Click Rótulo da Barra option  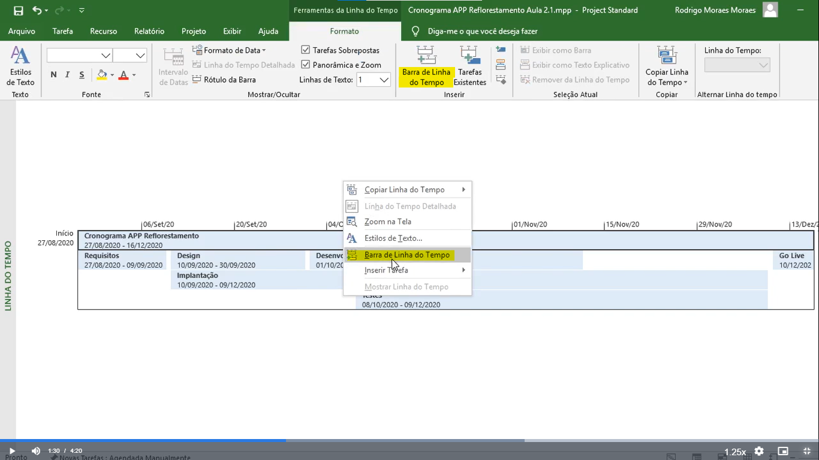(224, 80)
